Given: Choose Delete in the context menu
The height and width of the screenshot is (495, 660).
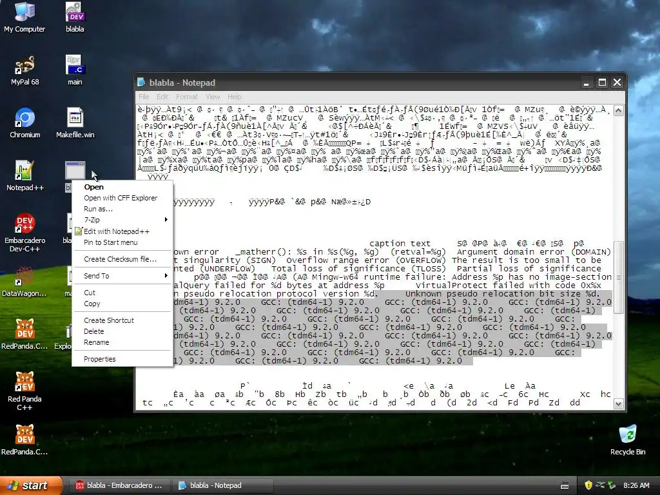Looking at the screenshot, I should (122, 331).
